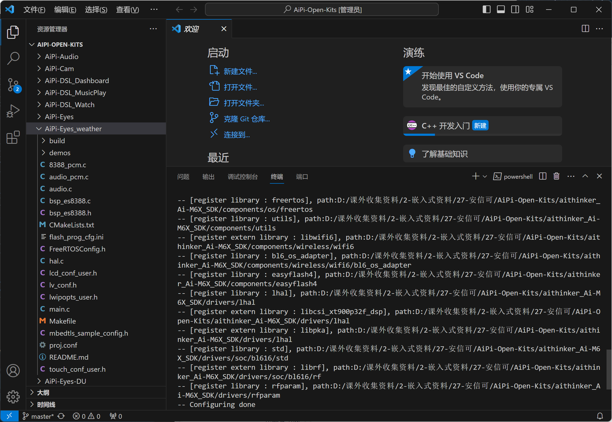This screenshot has height=422, width=612.
Task: Expand the demos folder
Action: pyautogui.click(x=96, y=153)
